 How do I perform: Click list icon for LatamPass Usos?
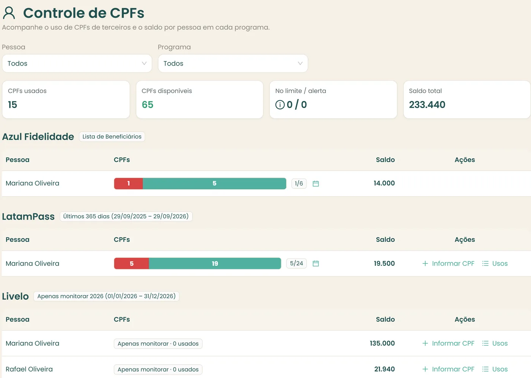(485, 264)
